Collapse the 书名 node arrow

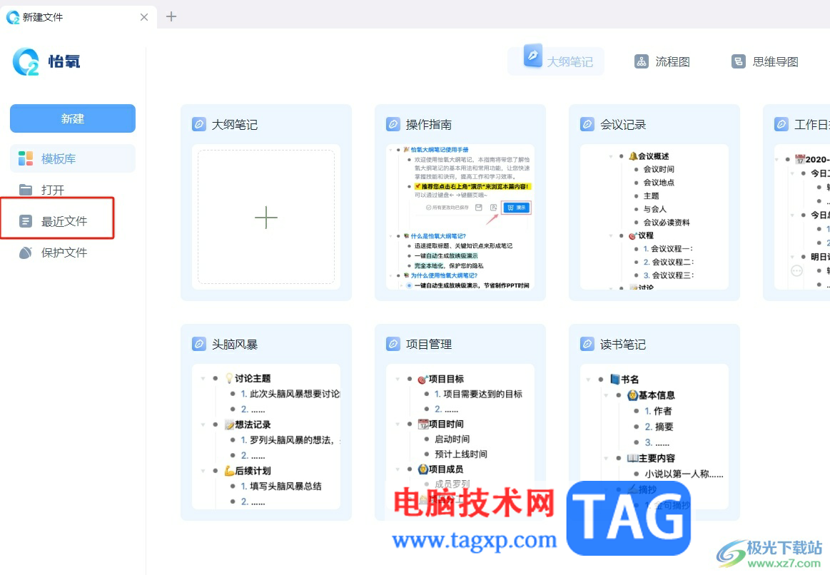click(x=589, y=380)
